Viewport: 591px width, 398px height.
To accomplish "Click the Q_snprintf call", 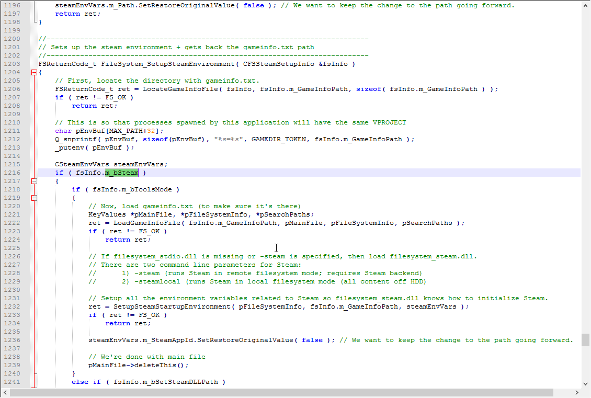I will click(76, 140).
